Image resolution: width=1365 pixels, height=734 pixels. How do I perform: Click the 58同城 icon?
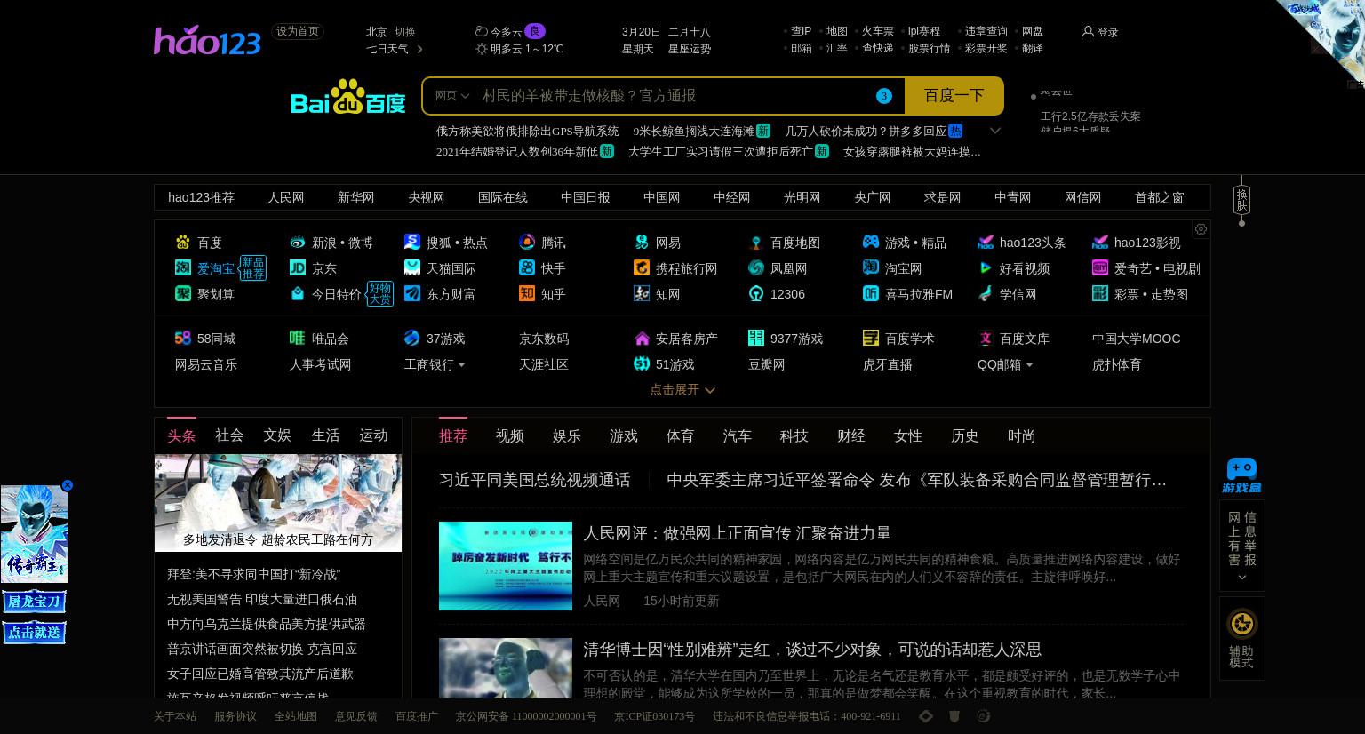click(x=183, y=338)
